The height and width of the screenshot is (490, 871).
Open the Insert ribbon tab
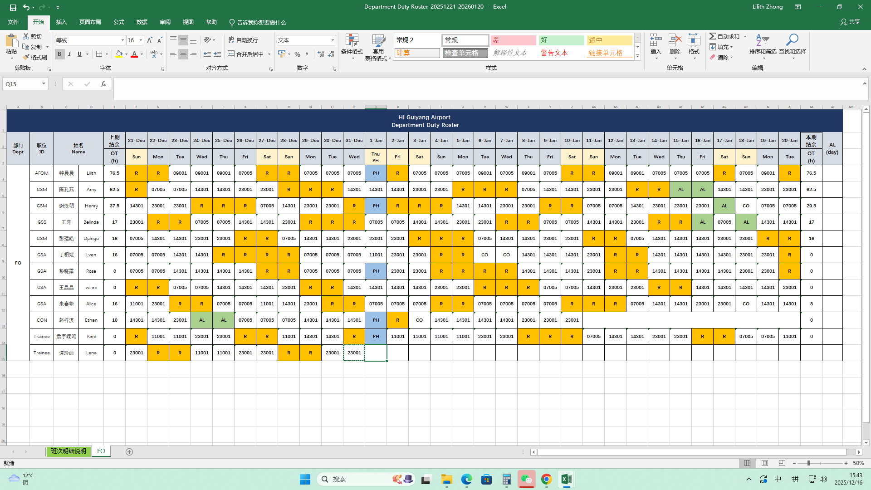coord(61,22)
